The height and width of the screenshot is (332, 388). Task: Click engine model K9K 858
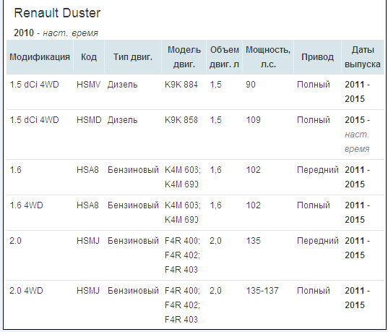[x=181, y=120]
